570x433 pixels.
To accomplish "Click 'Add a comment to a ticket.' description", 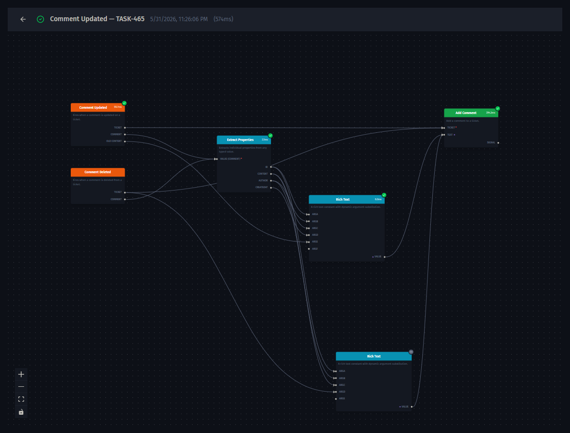I will click(x=462, y=121).
